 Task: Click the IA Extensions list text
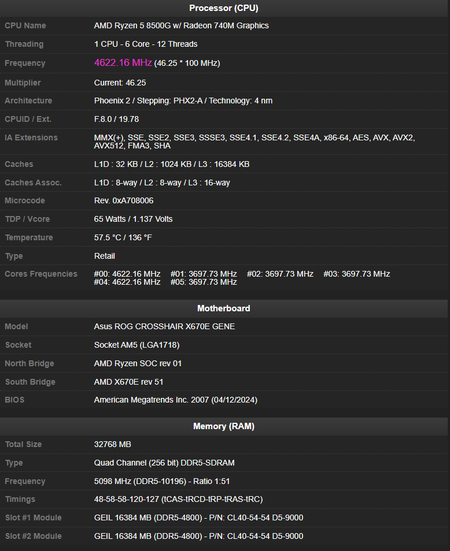(254, 142)
